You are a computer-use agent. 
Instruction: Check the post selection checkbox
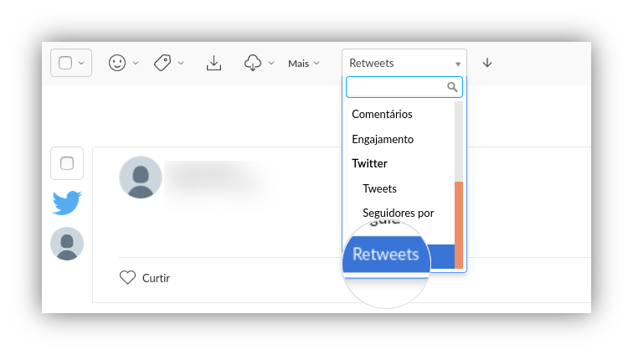click(67, 163)
